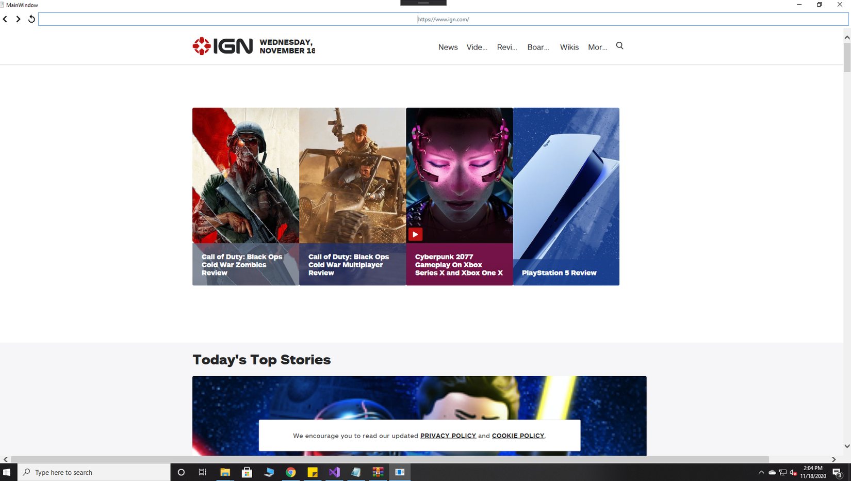This screenshot has height=481, width=851.
Task: Open Black Ops Cold War Multiplayer Review
Action: 349,265
